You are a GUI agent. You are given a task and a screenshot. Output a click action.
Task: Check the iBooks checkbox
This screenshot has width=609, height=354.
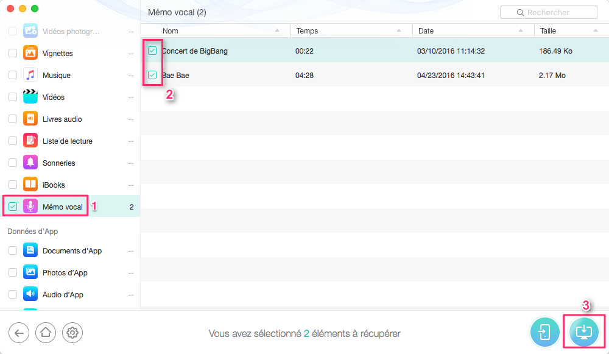coord(13,185)
